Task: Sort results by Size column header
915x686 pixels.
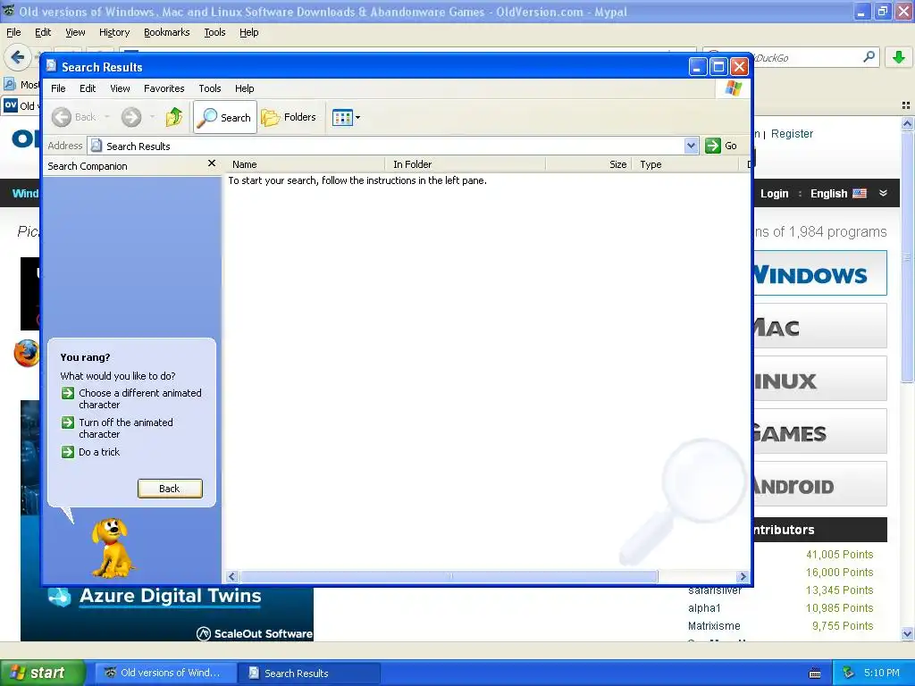Action: [589, 164]
